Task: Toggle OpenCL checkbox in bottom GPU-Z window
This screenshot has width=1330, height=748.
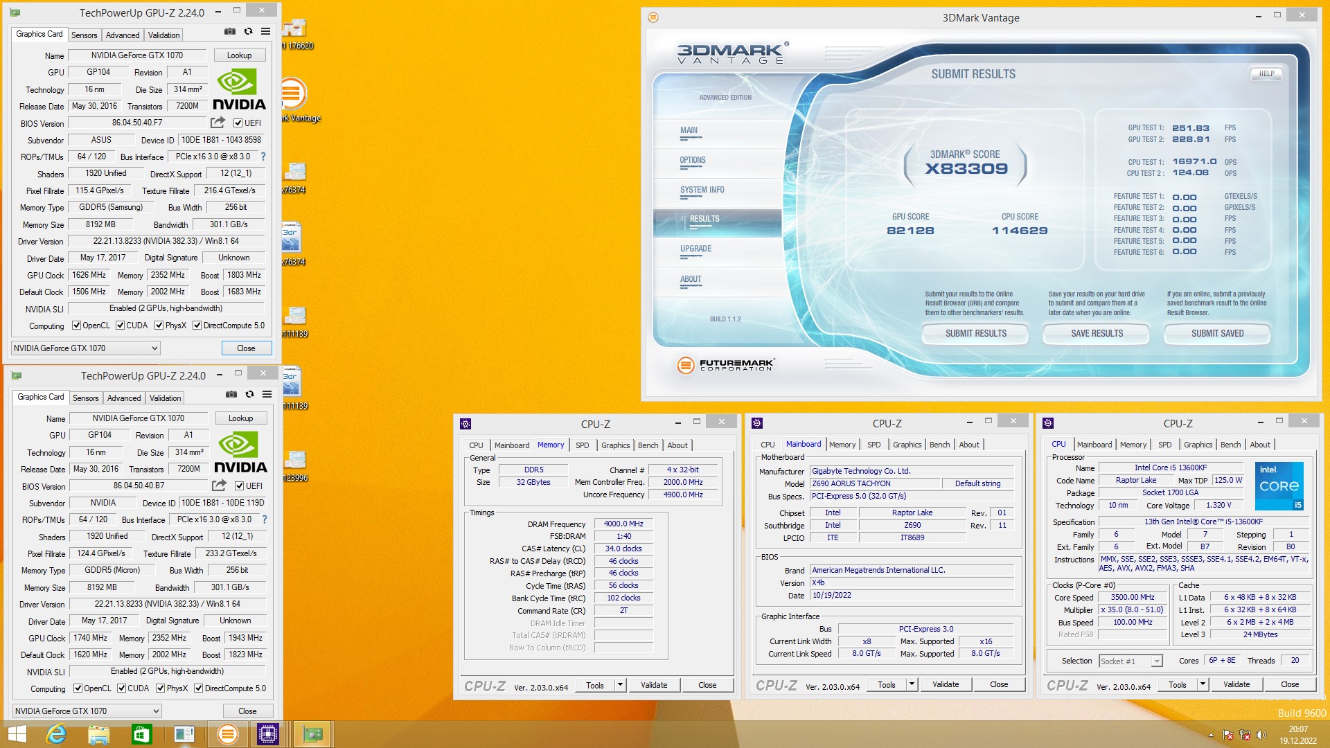Action: [x=78, y=688]
